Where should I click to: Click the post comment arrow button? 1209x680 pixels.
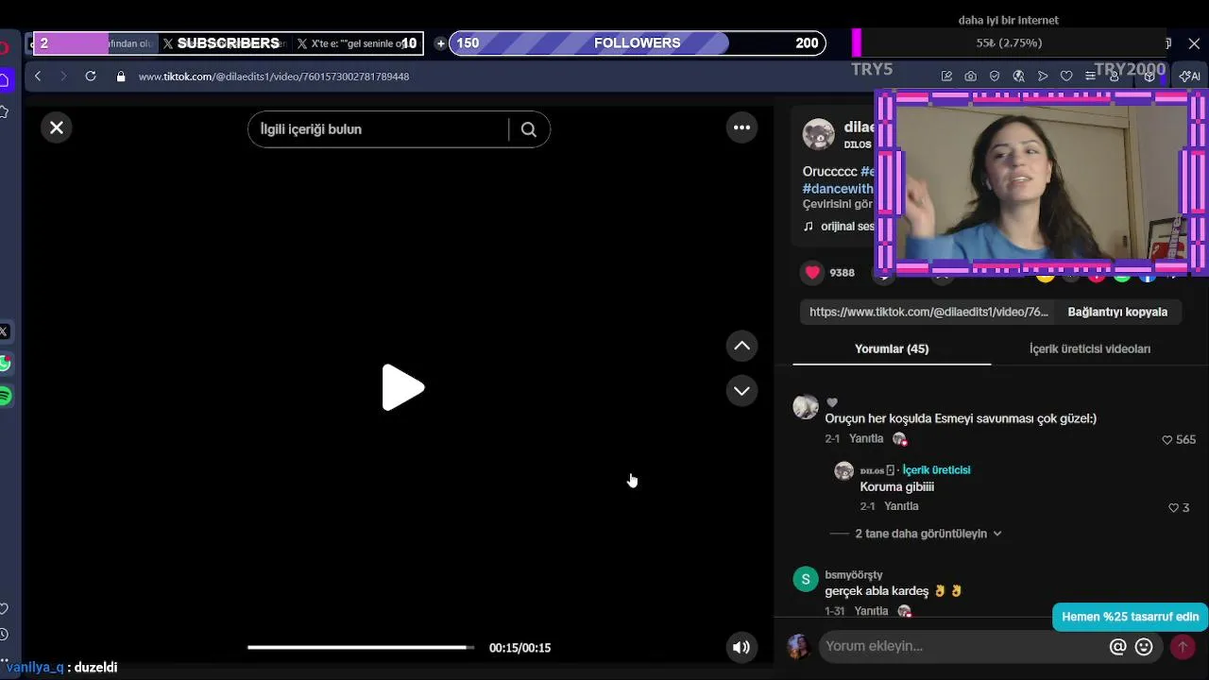pyautogui.click(x=1182, y=647)
